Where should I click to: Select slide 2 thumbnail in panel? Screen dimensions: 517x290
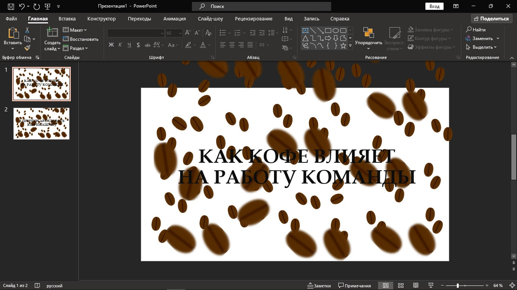(x=42, y=123)
